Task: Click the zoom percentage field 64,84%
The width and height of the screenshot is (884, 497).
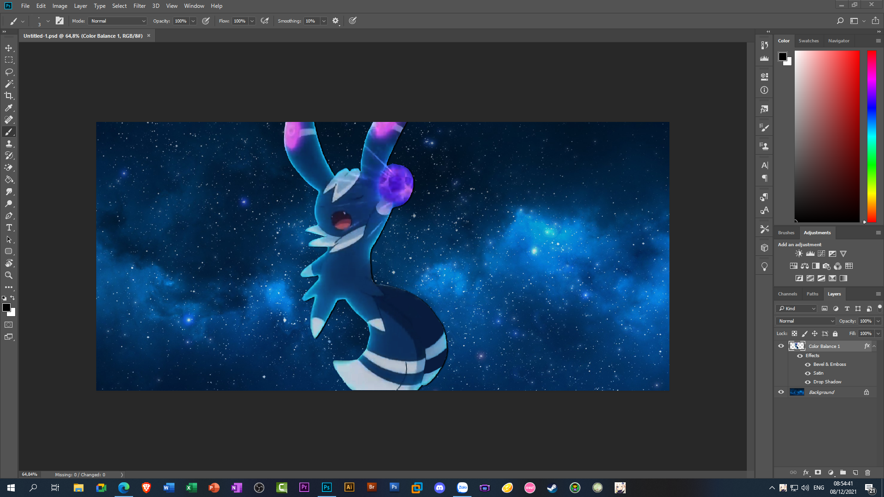Action: click(29, 474)
